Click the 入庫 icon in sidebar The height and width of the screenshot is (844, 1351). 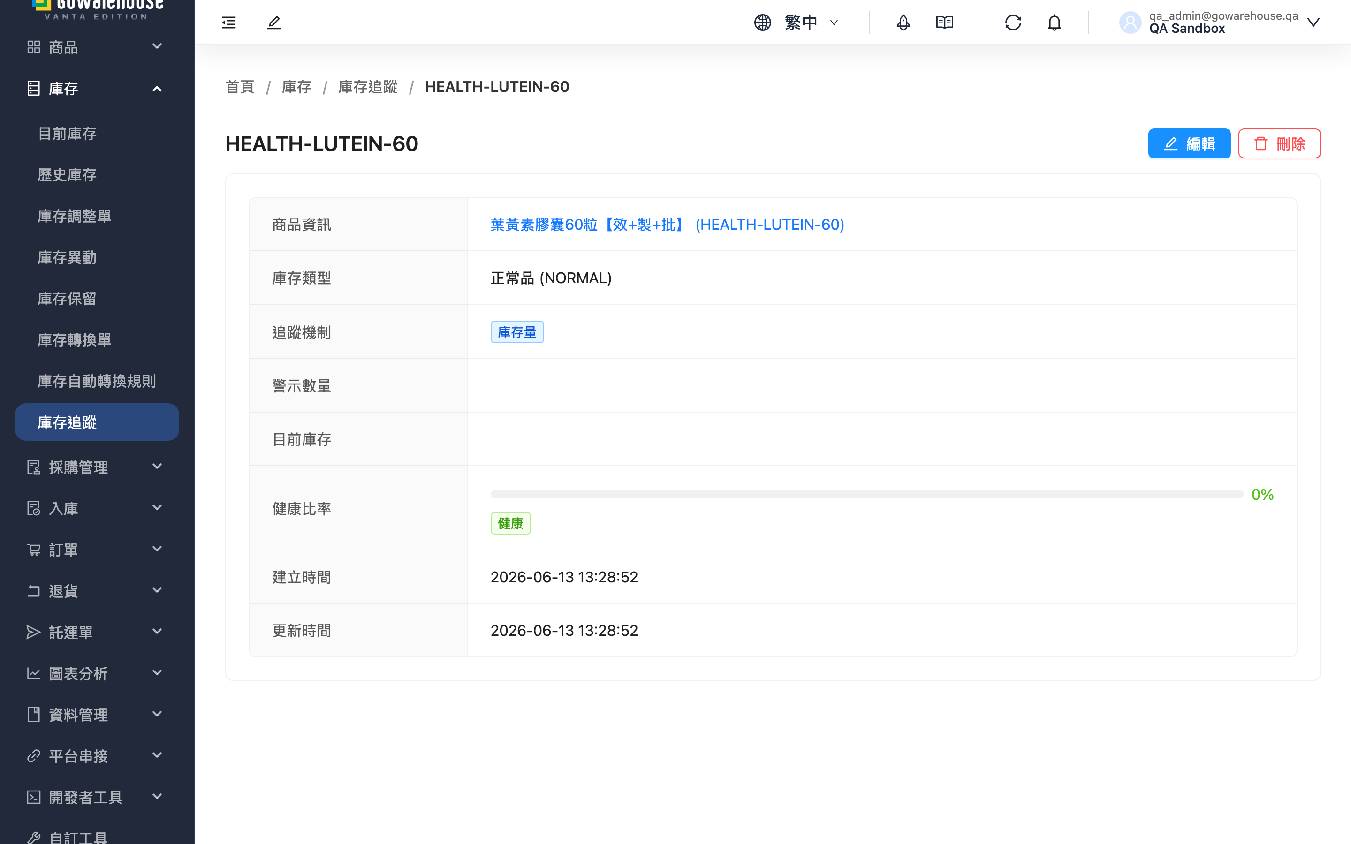[33, 508]
